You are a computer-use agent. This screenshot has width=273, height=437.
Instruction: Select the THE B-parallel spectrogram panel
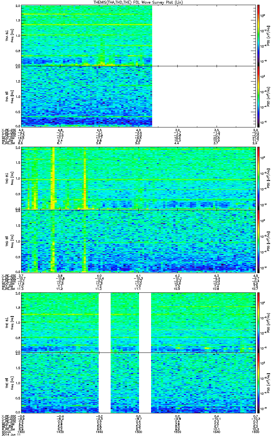pos(138,383)
